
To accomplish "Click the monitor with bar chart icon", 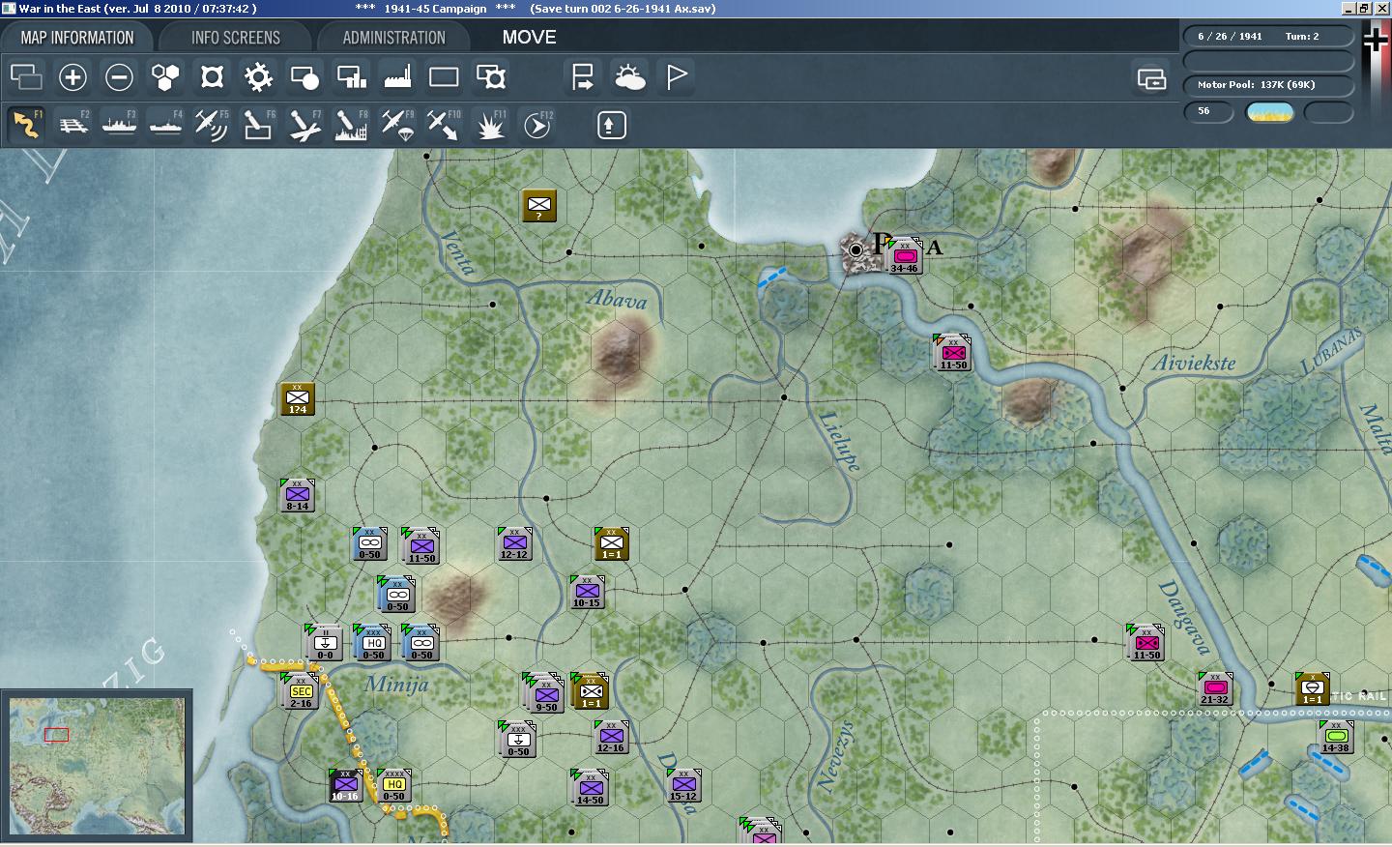I will 351,76.
